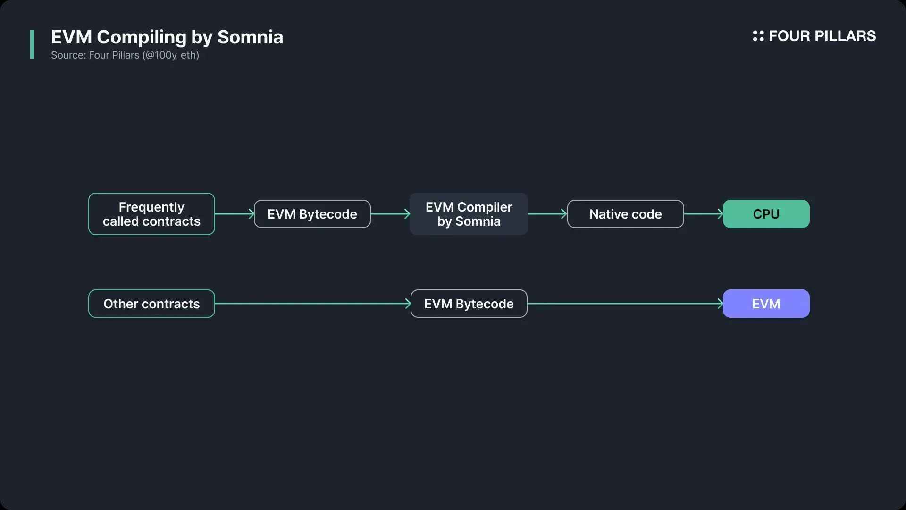Click the purple EVM block
The image size is (906, 510).
tap(766, 304)
